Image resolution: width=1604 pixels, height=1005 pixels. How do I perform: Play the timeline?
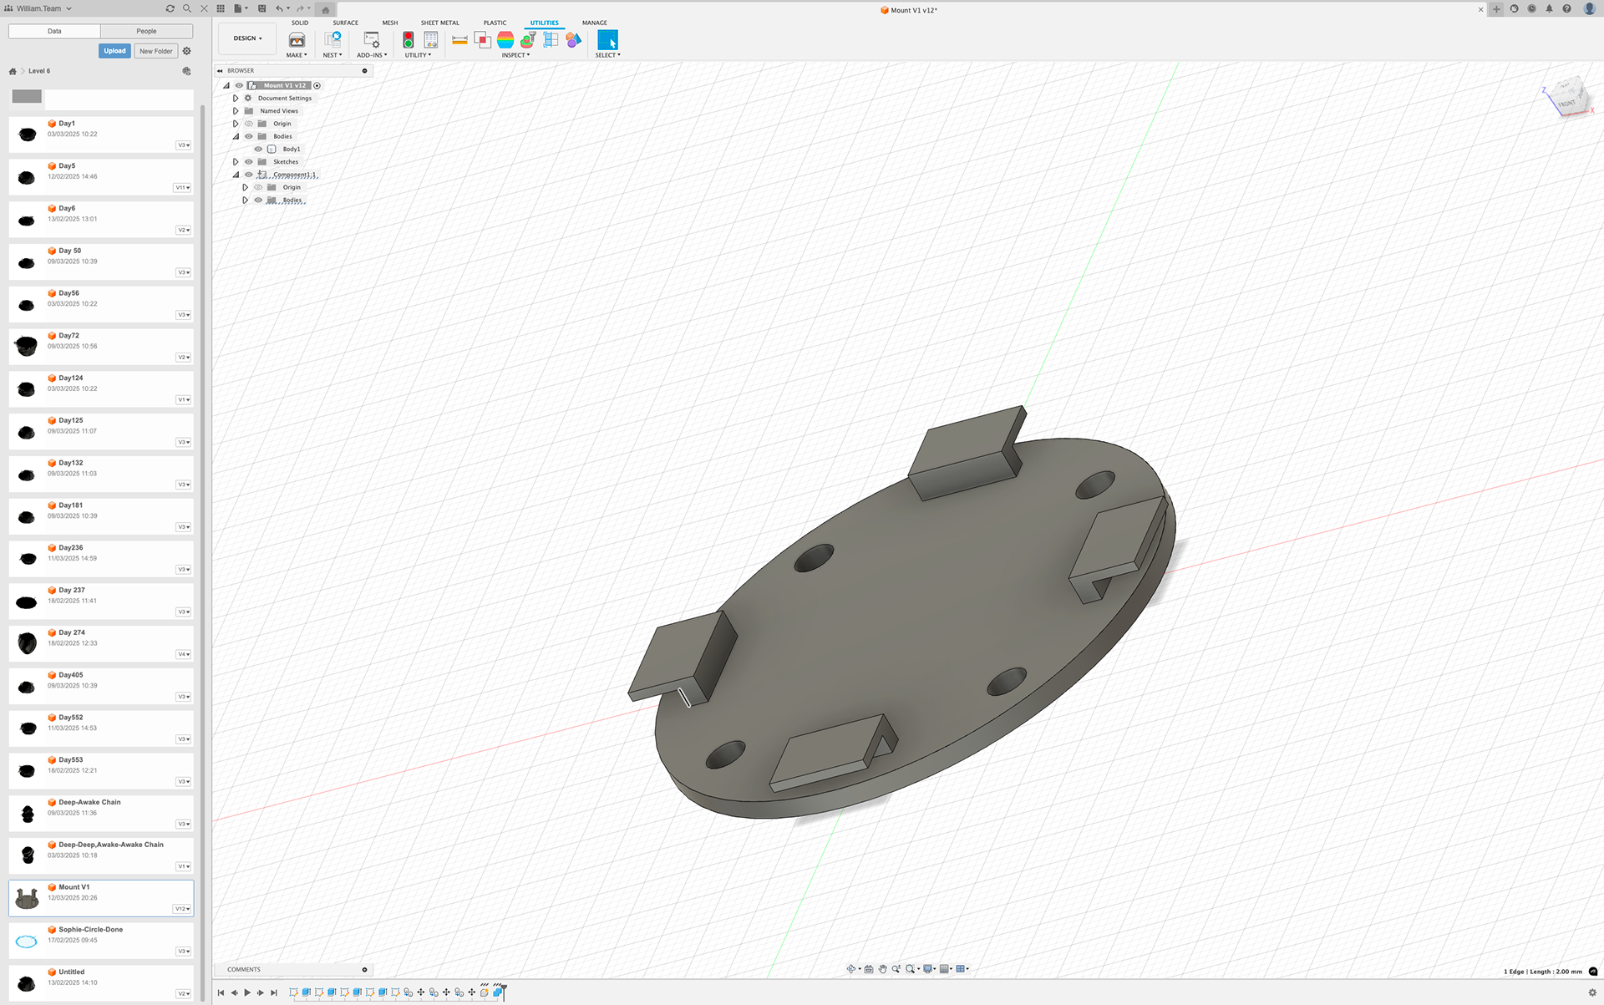247,992
